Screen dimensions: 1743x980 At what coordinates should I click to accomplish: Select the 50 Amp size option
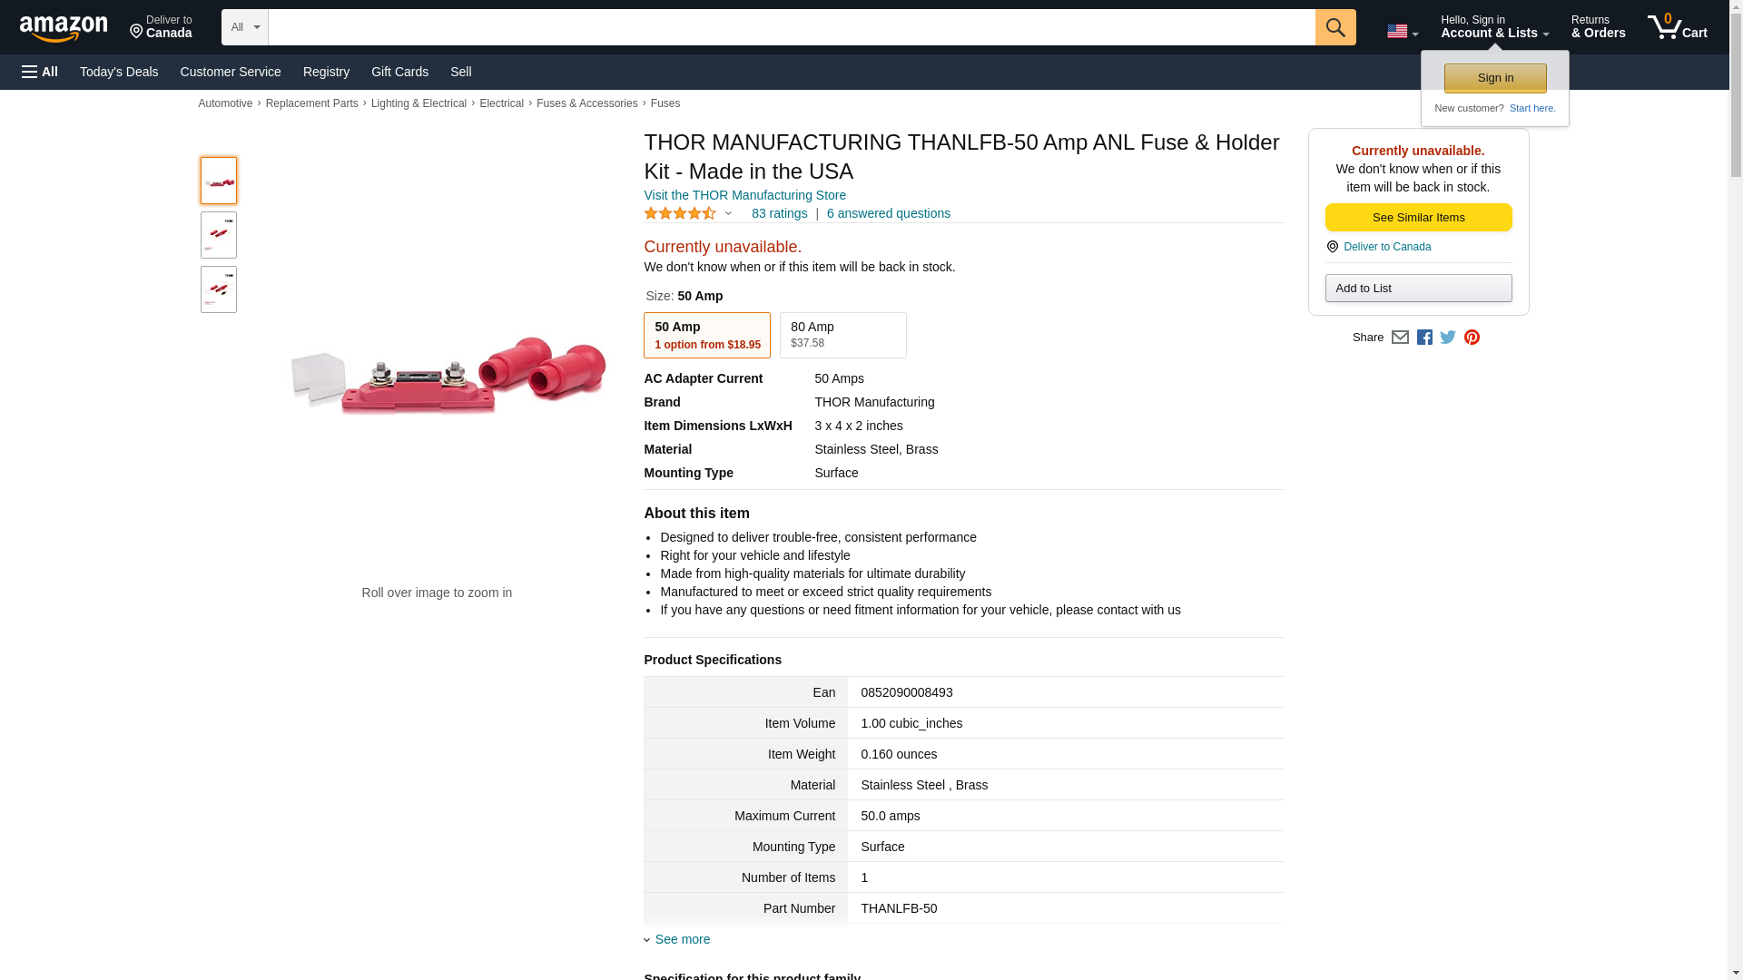(x=706, y=336)
